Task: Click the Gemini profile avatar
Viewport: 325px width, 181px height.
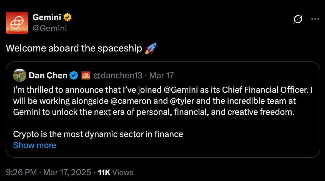Action: (17, 23)
